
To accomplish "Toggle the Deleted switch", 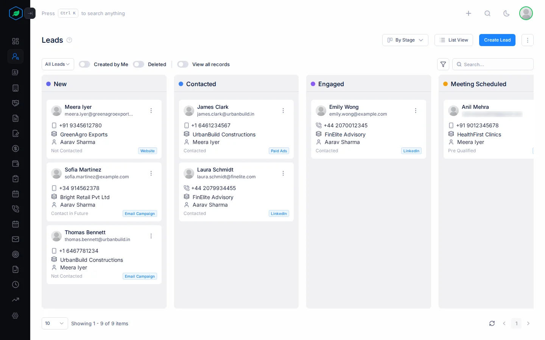I will [139, 64].
